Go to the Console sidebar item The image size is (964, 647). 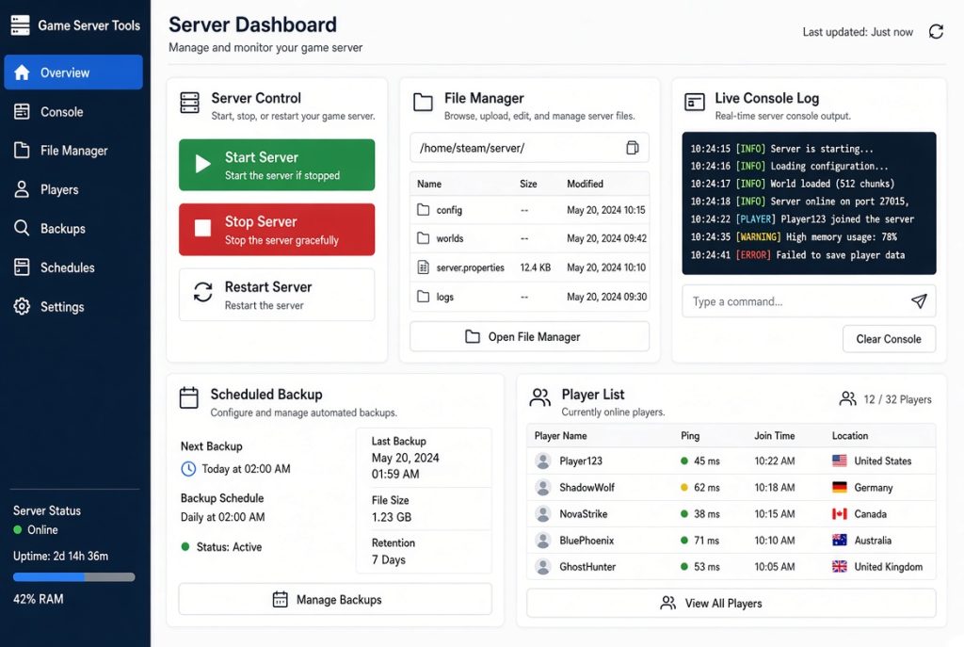(x=73, y=111)
